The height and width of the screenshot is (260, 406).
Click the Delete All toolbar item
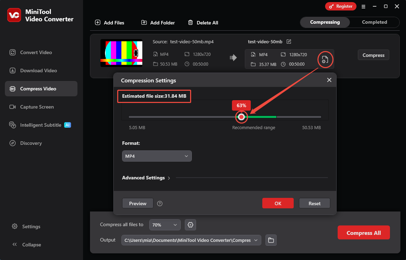[x=203, y=22]
